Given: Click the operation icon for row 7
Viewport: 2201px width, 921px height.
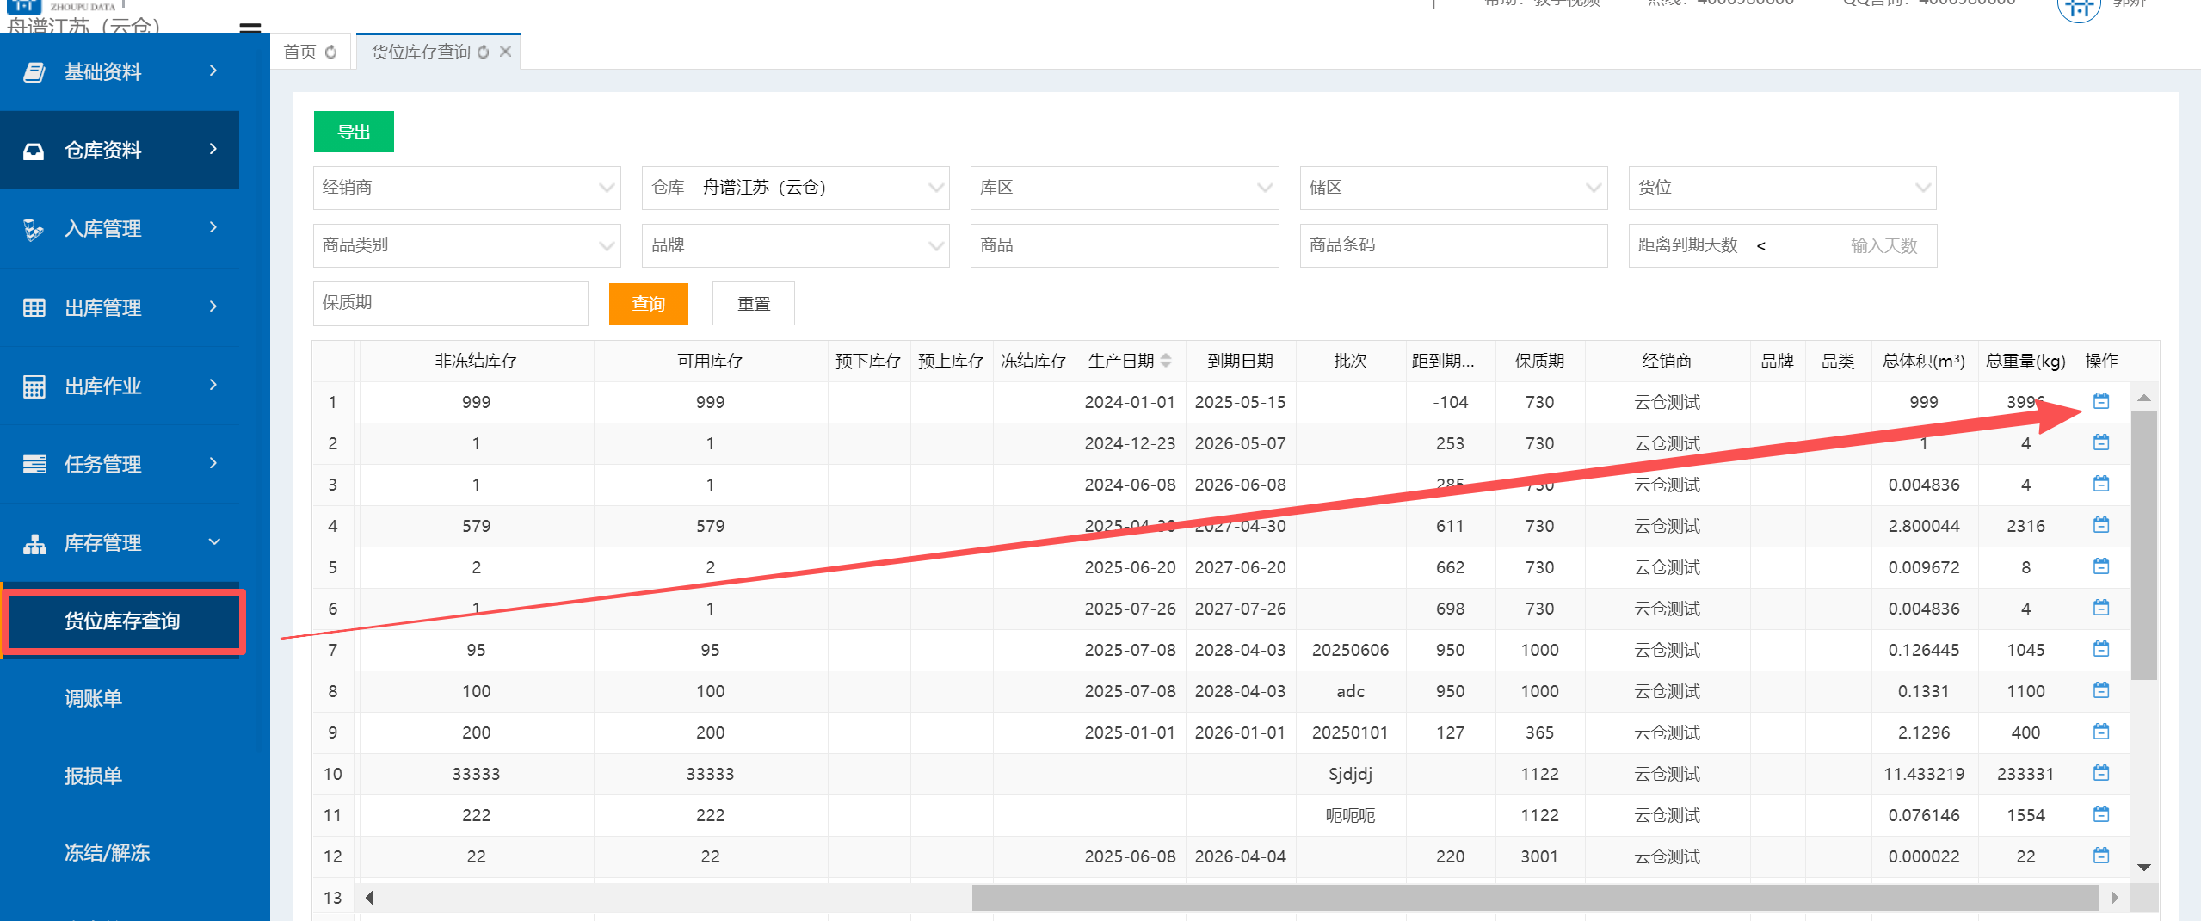Looking at the screenshot, I should pyautogui.click(x=2100, y=649).
